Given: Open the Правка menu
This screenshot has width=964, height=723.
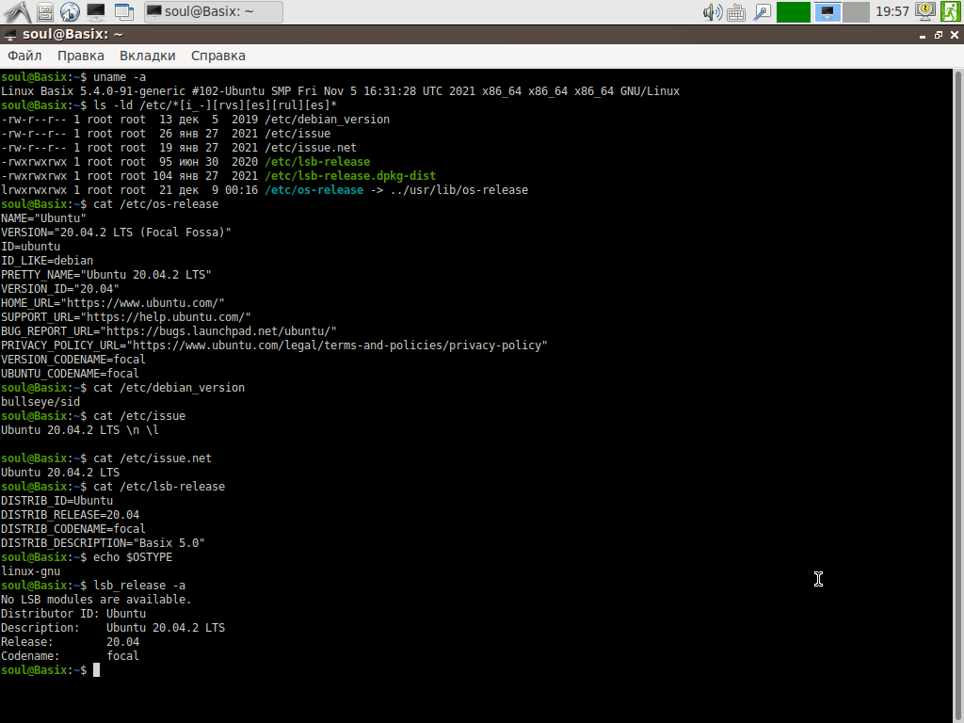Looking at the screenshot, I should click(x=81, y=56).
